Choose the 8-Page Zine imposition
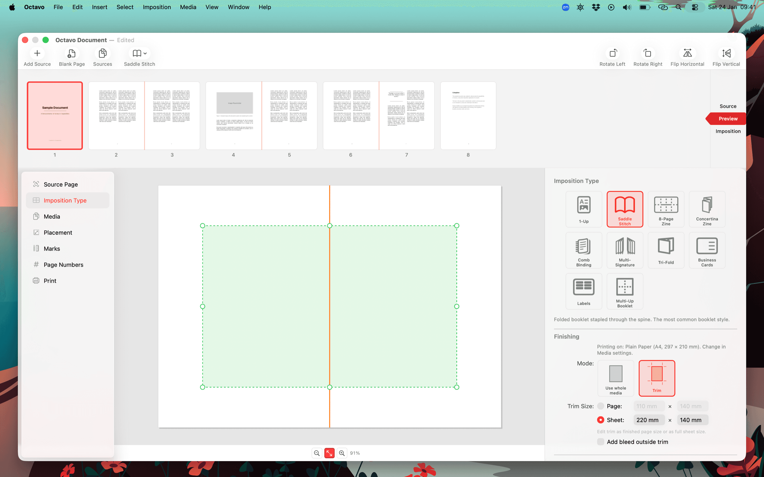This screenshot has height=477, width=764. [666, 209]
